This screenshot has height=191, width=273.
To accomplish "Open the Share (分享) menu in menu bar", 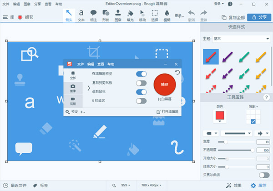I will (37, 4).
